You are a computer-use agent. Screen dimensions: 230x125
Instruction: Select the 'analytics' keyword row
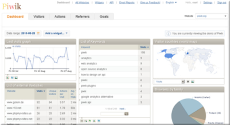(114, 58)
